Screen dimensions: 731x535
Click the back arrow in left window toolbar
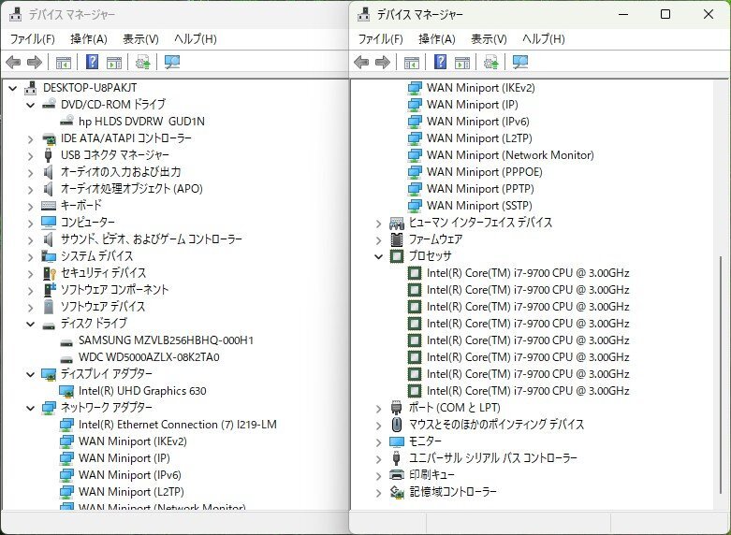13,63
